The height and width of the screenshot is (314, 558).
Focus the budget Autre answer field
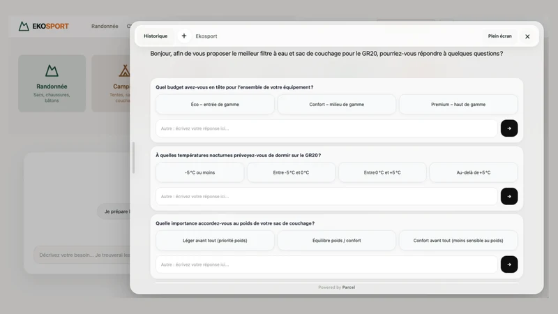pos(326,128)
